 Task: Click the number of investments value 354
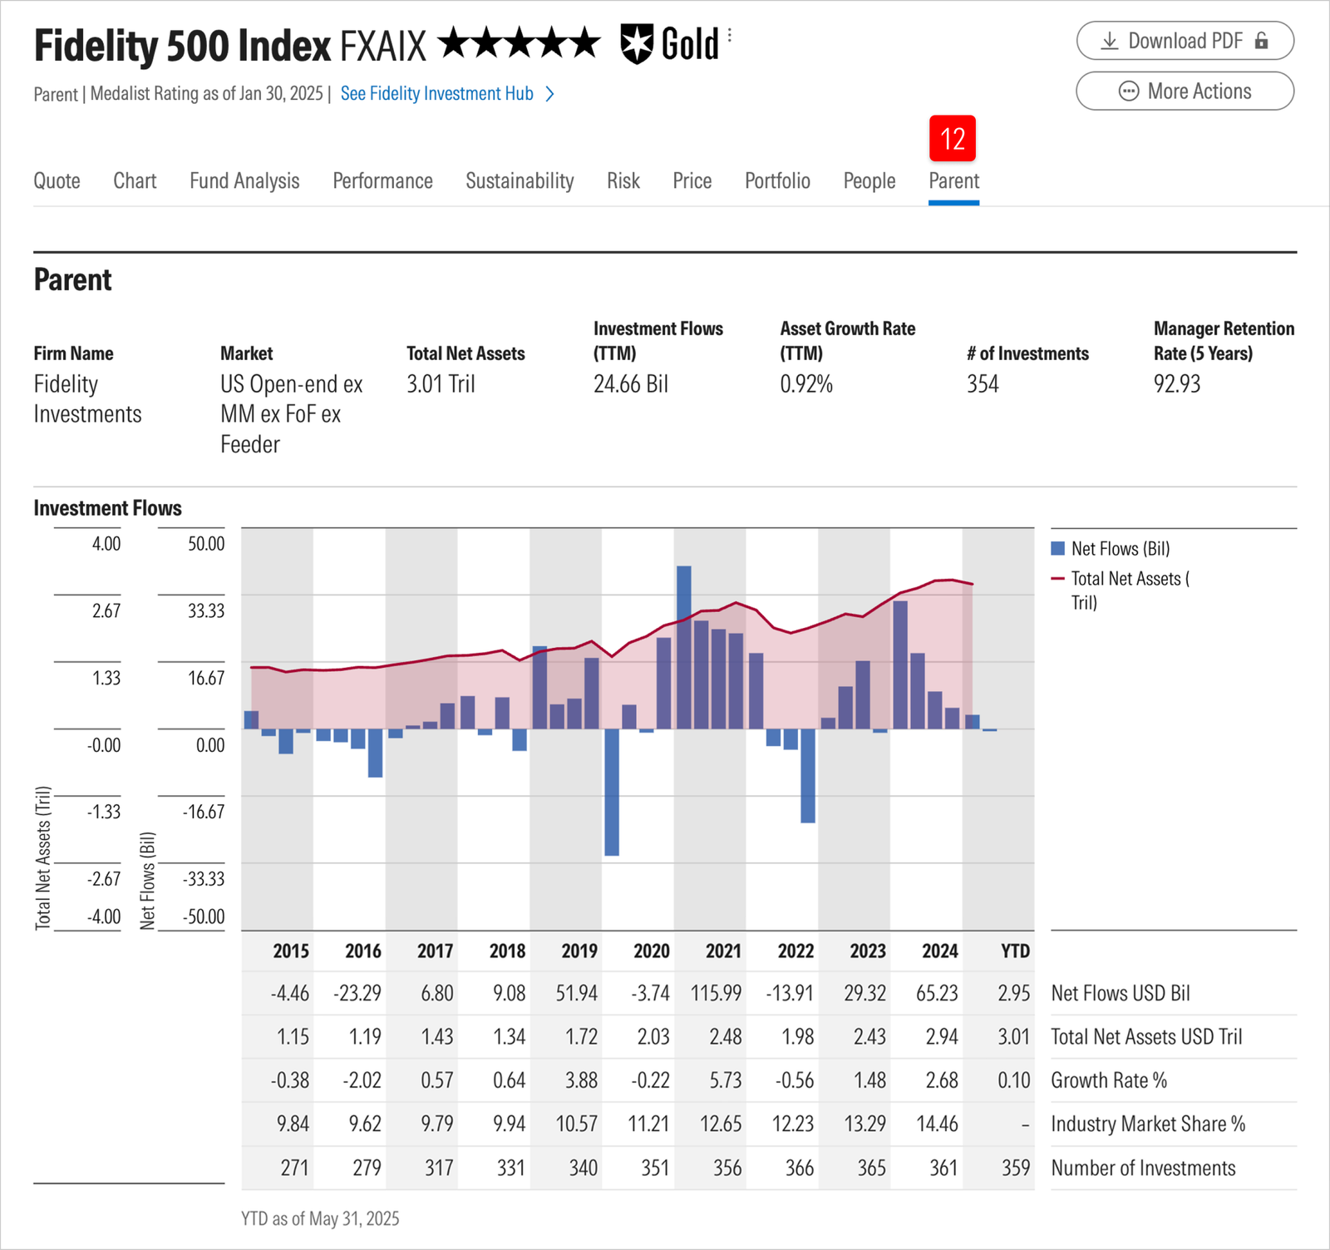click(983, 384)
